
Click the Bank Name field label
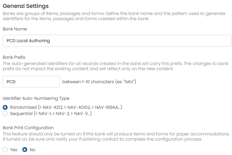point(15,29)
